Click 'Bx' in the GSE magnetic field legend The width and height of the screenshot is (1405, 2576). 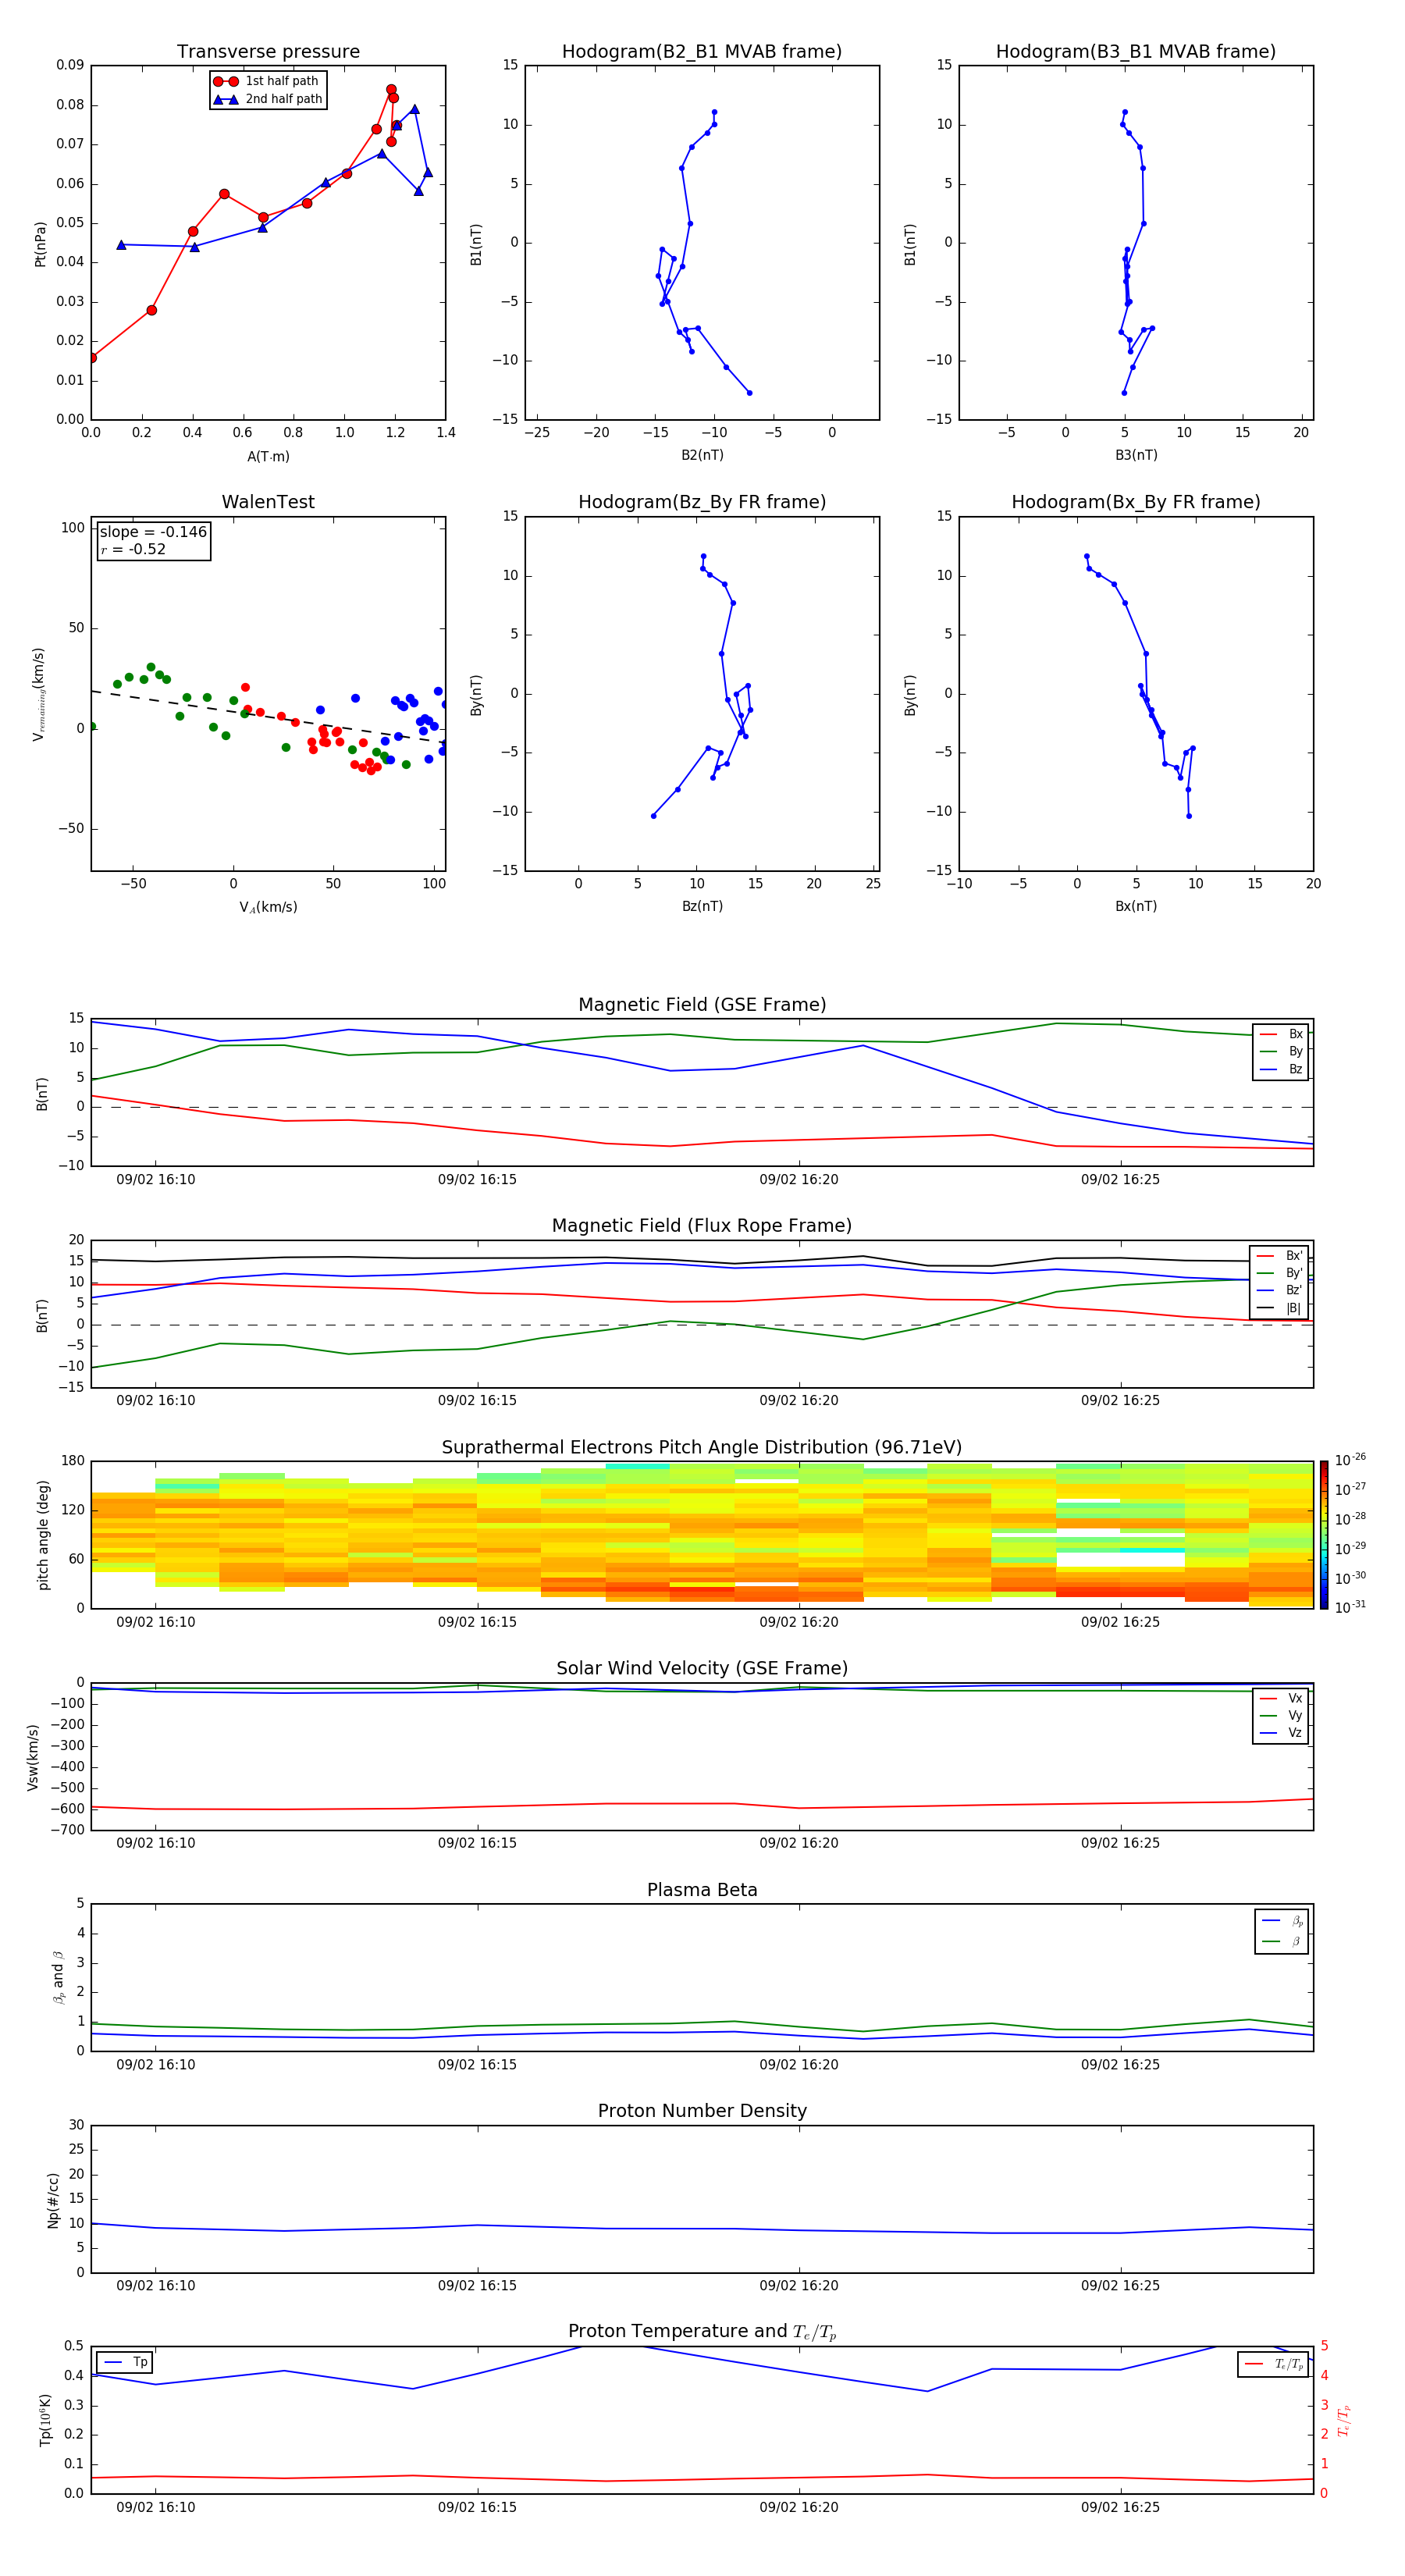pos(1295,1034)
